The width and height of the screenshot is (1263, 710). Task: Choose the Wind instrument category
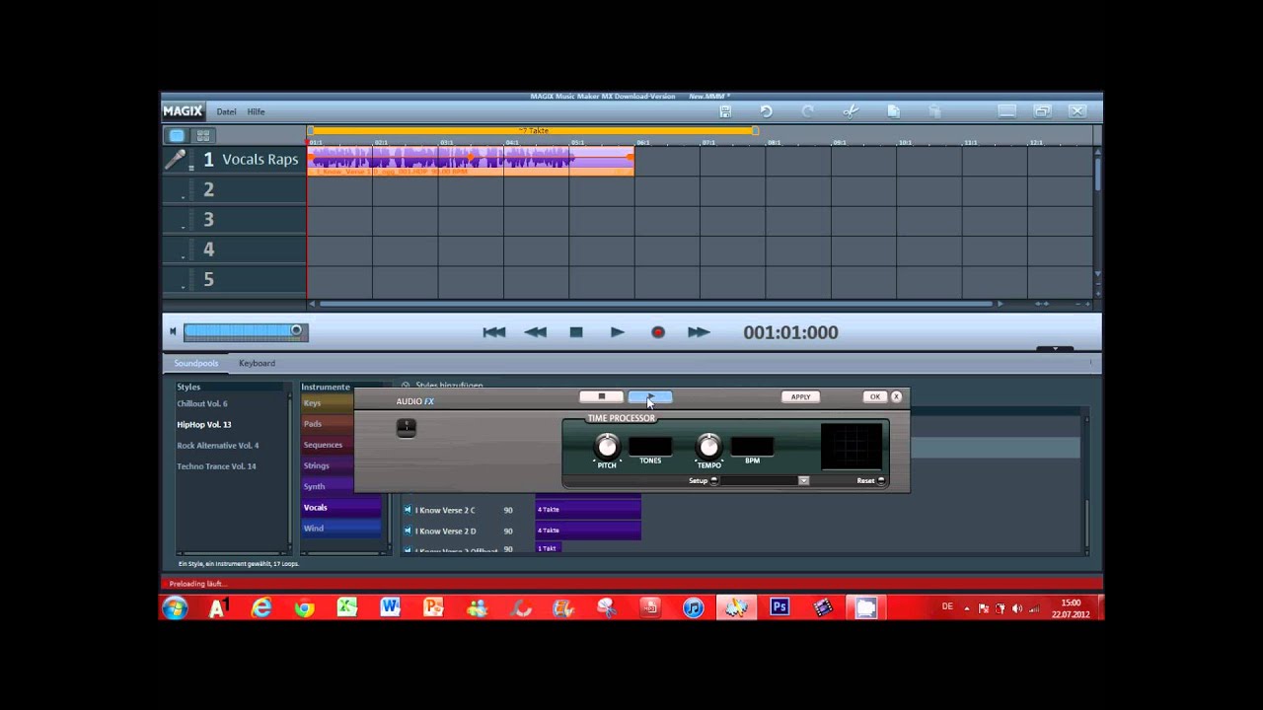pos(340,528)
